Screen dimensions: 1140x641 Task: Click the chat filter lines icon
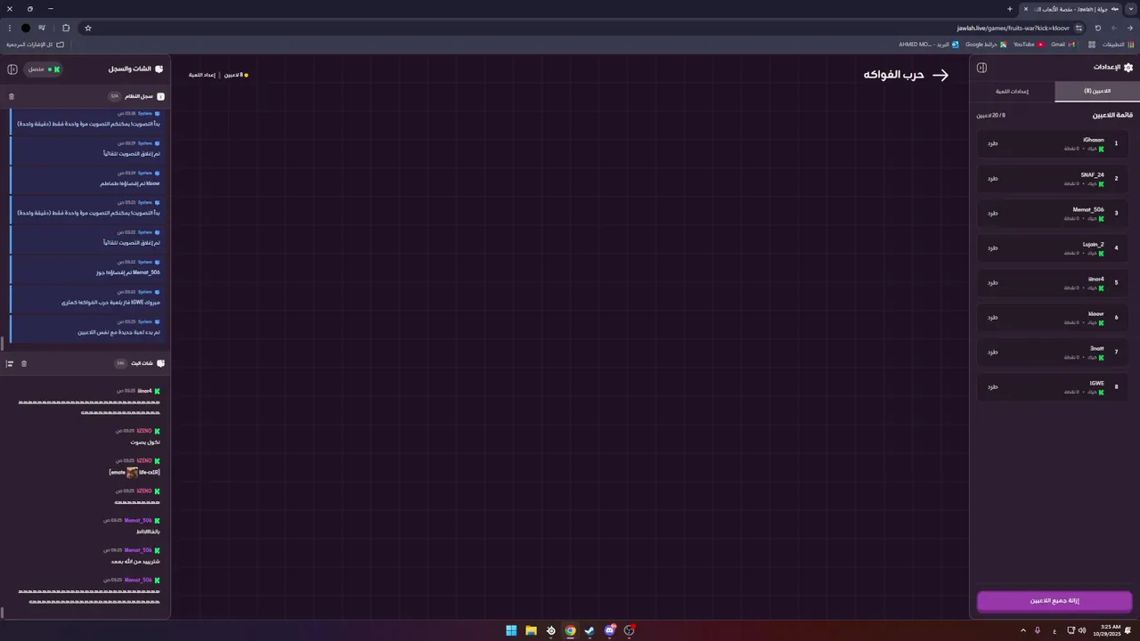[x=10, y=363]
